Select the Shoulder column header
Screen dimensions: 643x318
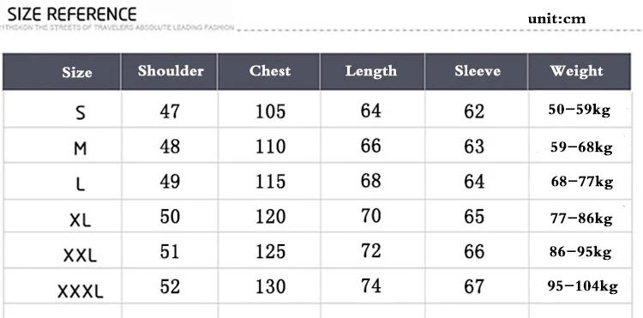pos(171,71)
